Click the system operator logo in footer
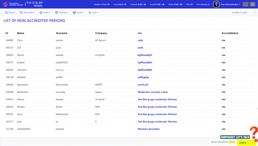This screenshot has height=146, width=258. pos(232,142)
